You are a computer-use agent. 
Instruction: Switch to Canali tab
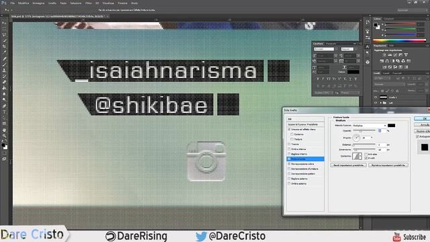point(386,73)
